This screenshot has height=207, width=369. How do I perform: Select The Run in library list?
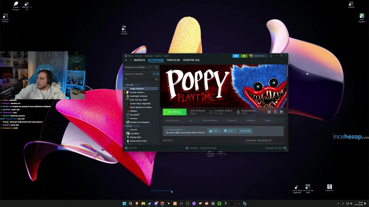tap(141, 118)
